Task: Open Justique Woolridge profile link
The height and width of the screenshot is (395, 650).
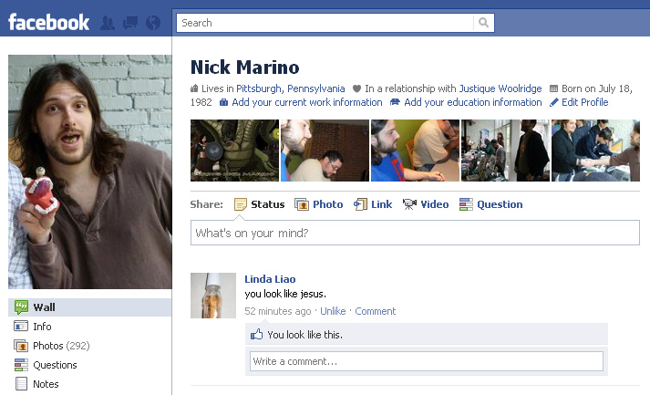Action: click(500, 88)
